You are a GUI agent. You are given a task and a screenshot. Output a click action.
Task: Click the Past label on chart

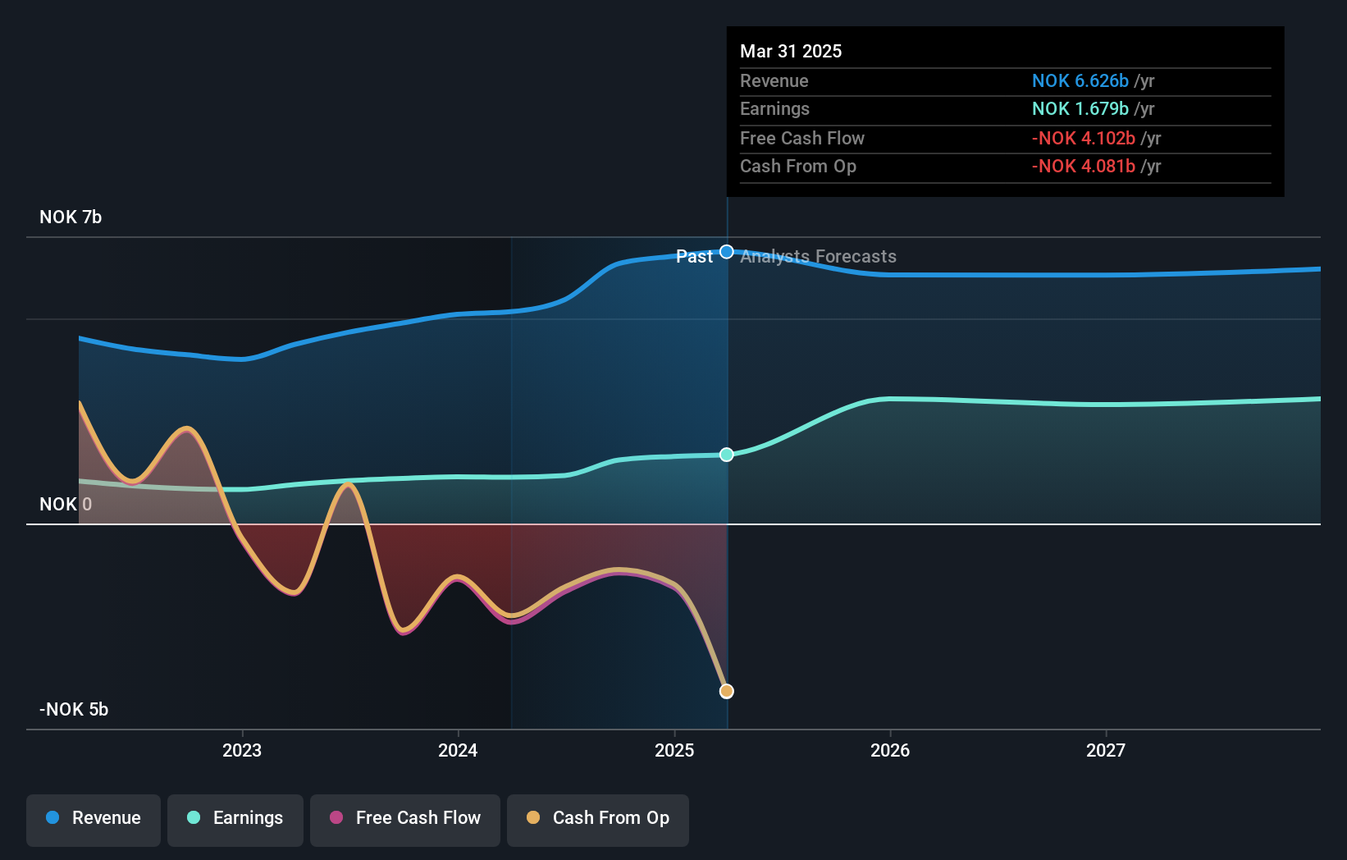click(x=694, y=257)
